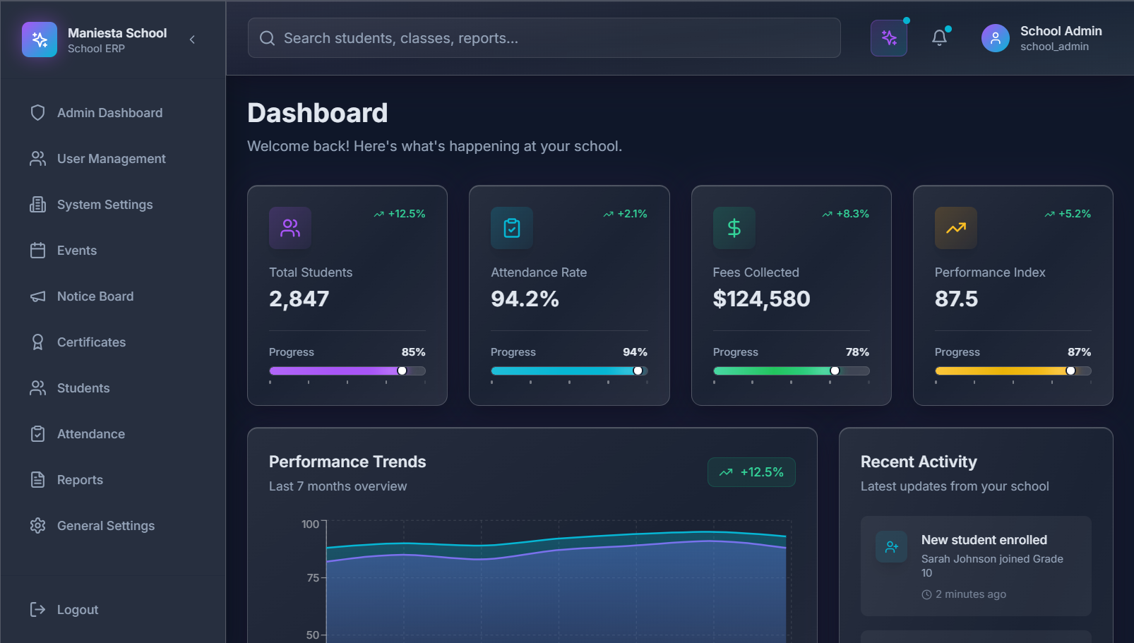
Task: Click the search magnifier icon
Action: (x=267, y=38)
